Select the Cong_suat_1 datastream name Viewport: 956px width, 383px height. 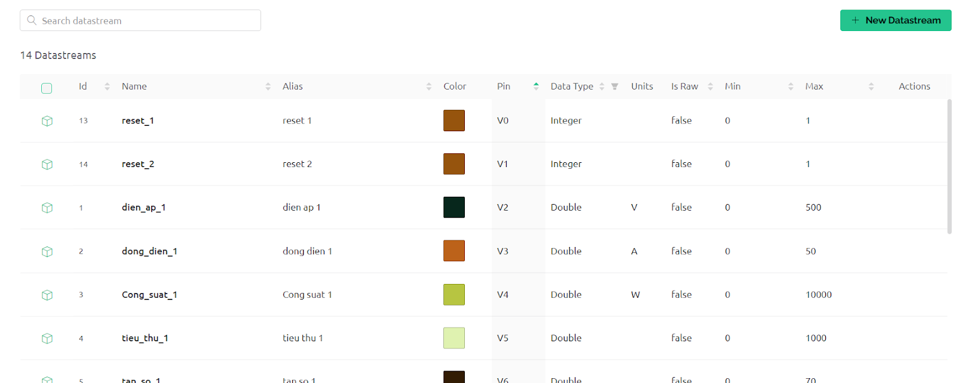click(x=149, y=295)
